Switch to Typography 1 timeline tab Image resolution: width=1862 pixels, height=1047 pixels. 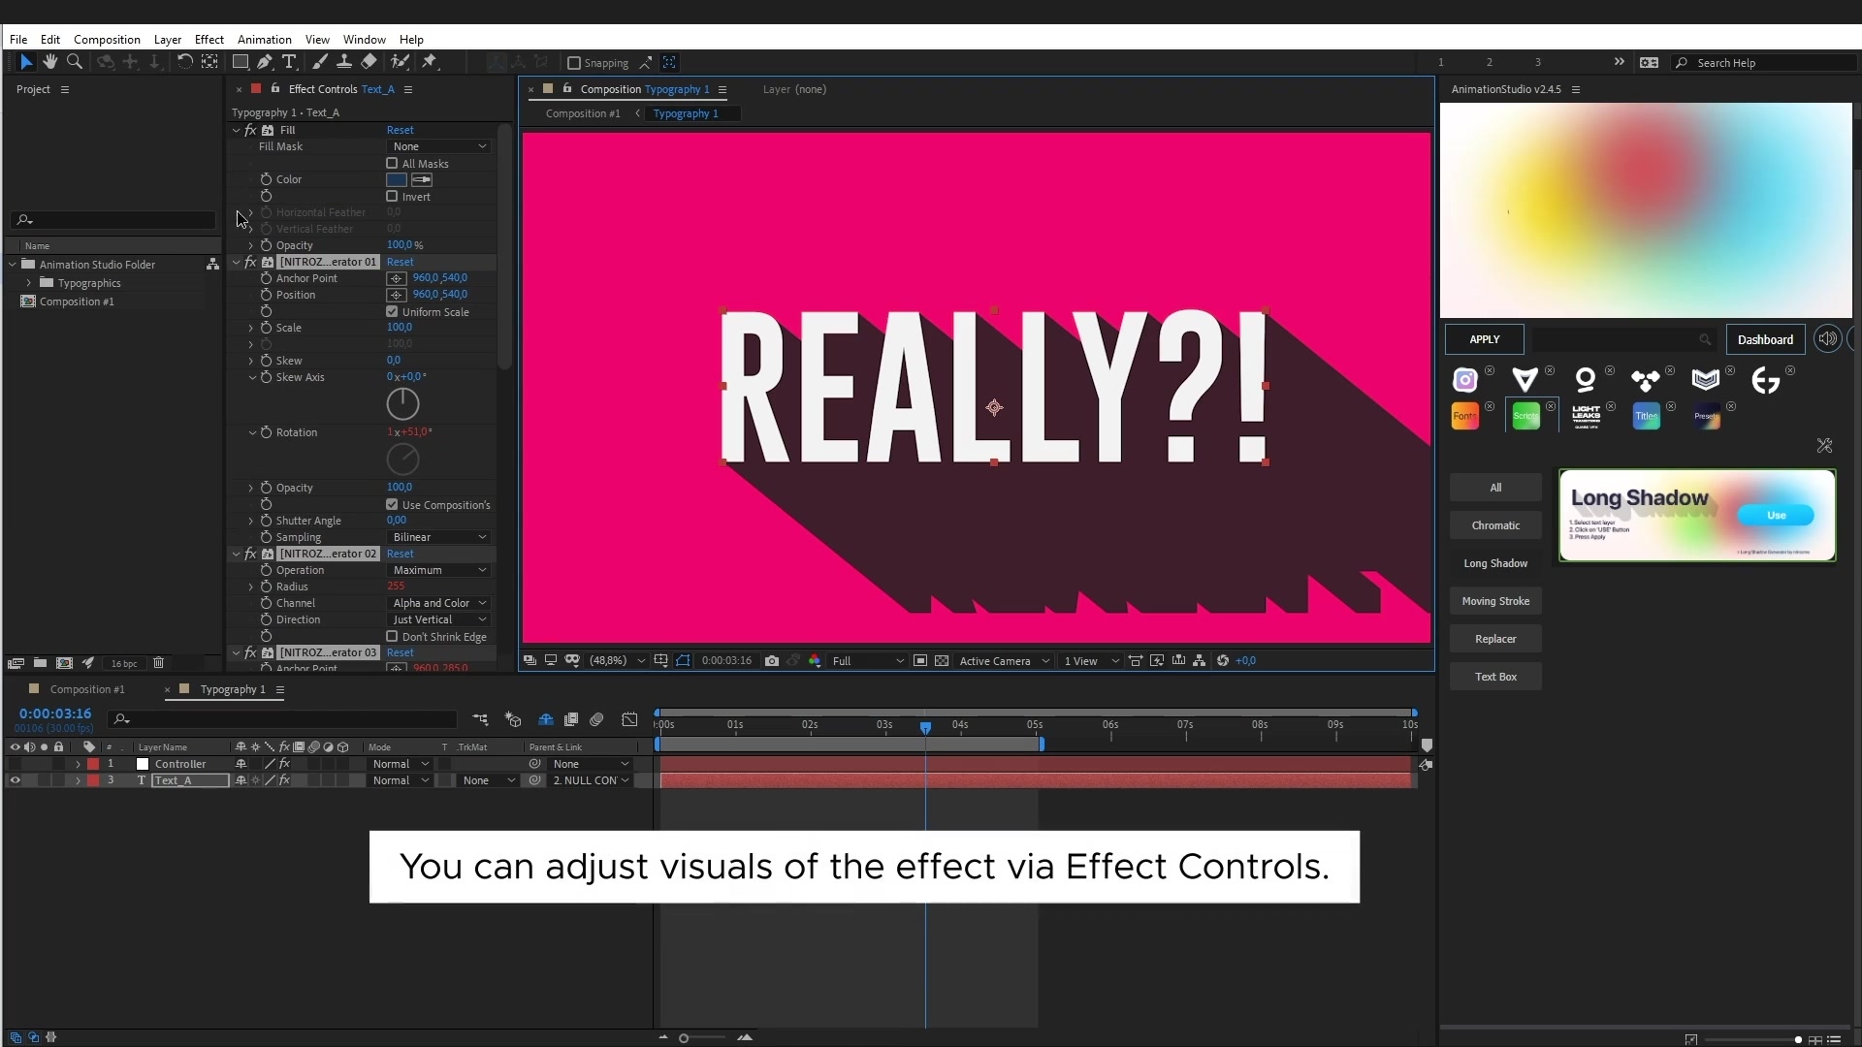coord(233,689)
